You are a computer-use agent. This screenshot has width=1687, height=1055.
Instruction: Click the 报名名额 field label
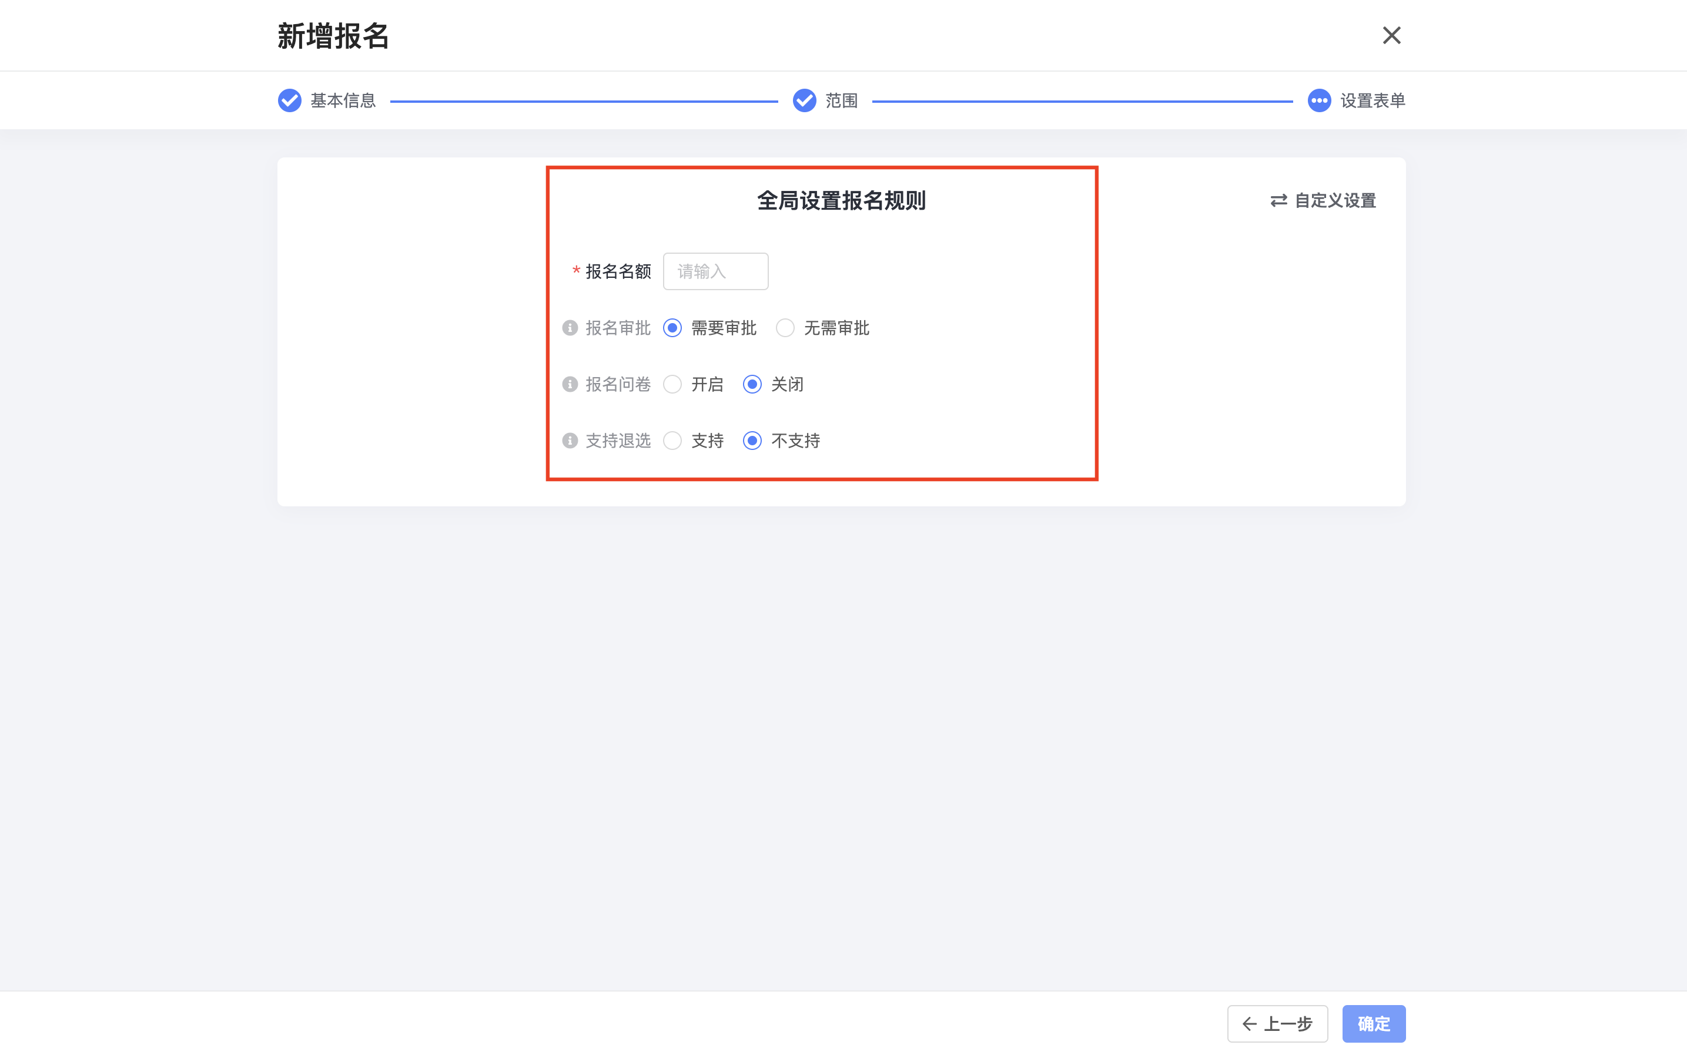pos(618,271)
